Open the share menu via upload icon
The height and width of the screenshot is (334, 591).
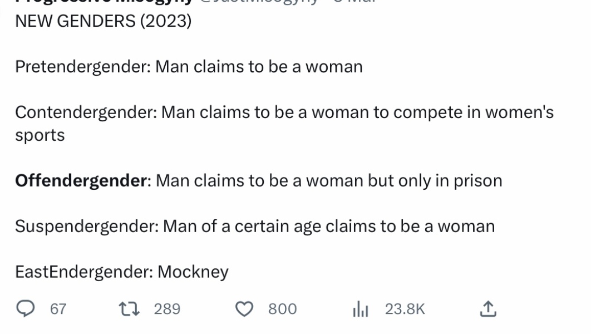coord(489,308)
